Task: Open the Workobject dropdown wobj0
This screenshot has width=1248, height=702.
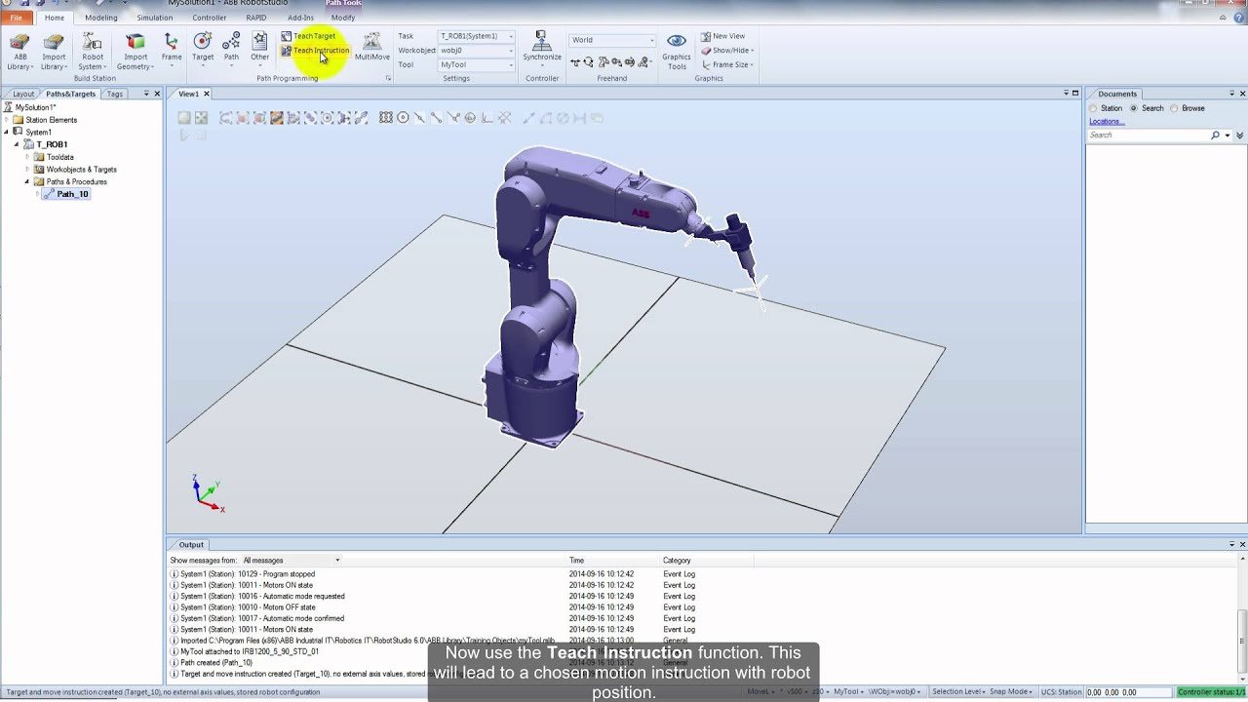Action: point(476,51)
